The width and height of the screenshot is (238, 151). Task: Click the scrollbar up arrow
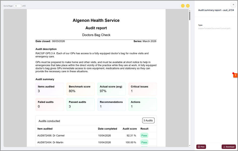[190, 10]
